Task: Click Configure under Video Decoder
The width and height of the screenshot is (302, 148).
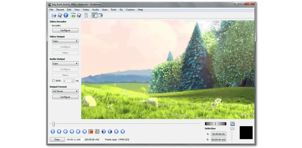Action: click(x=65, y=31)
